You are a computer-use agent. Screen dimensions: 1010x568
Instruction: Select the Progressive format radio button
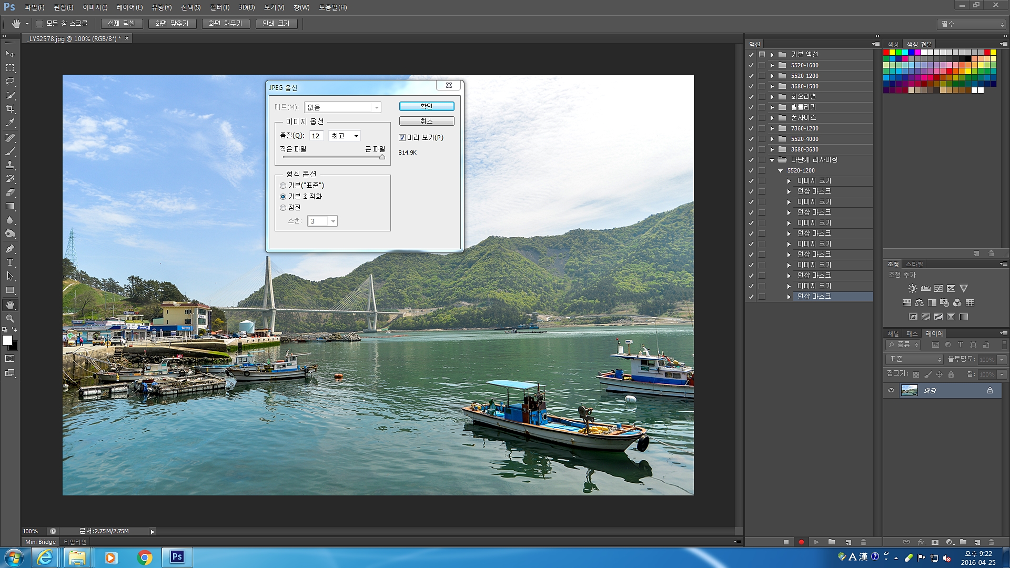(283, 208)
